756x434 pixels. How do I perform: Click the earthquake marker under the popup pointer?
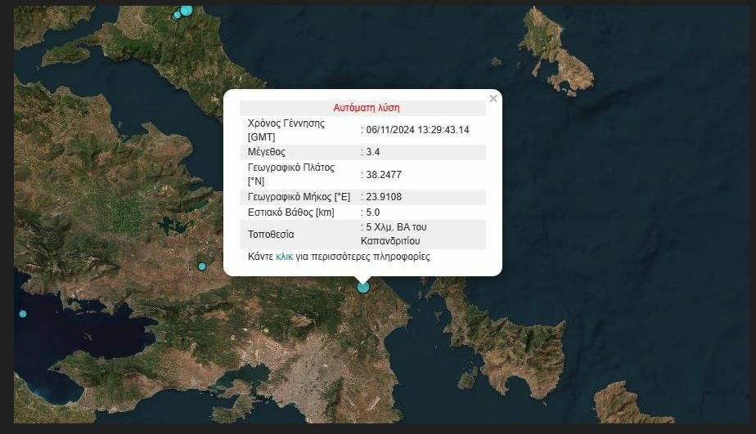[363, 287]
